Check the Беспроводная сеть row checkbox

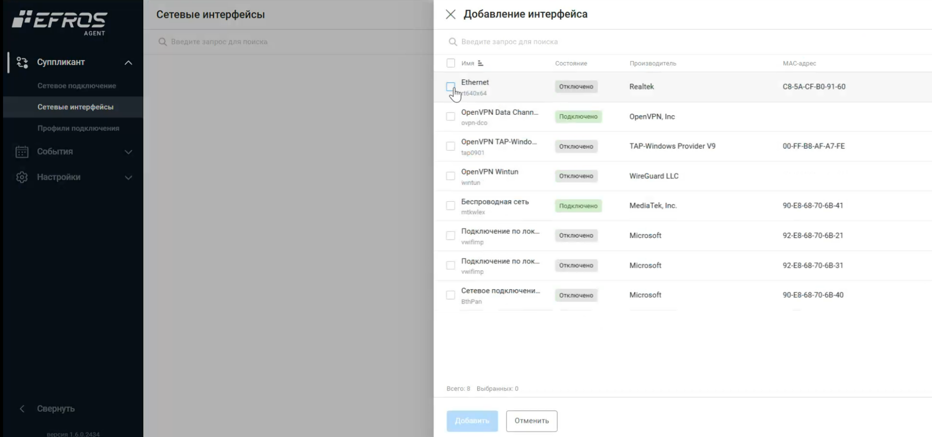[x=450, y=206]
